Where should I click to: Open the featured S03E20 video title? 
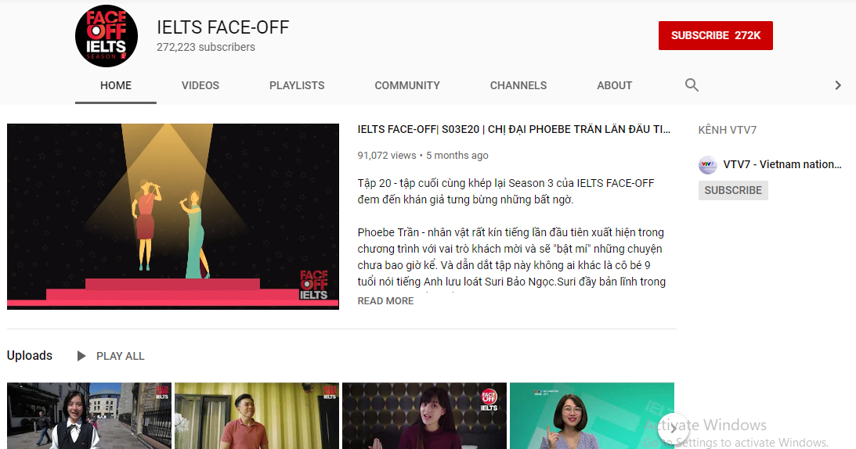point(514,129)
